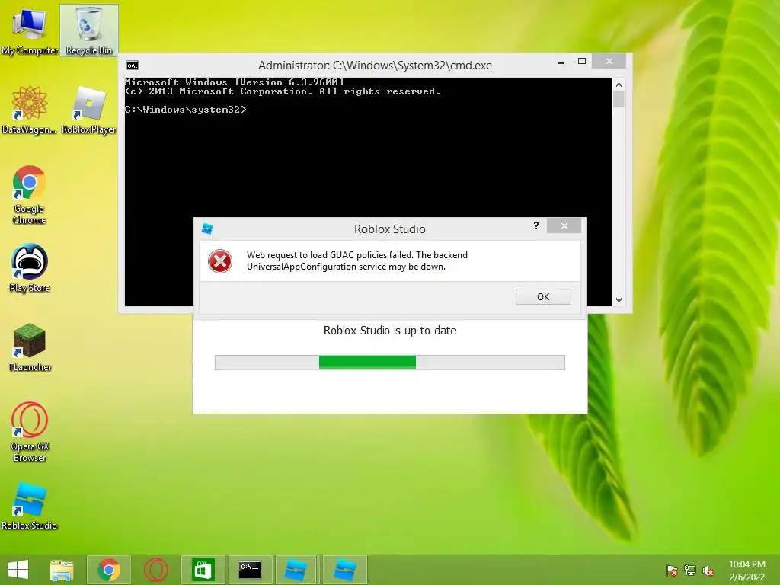Screen dimensions: 780x585
Task: Open the Recycle Bin desktop icon
Action: tap(89, 30)
